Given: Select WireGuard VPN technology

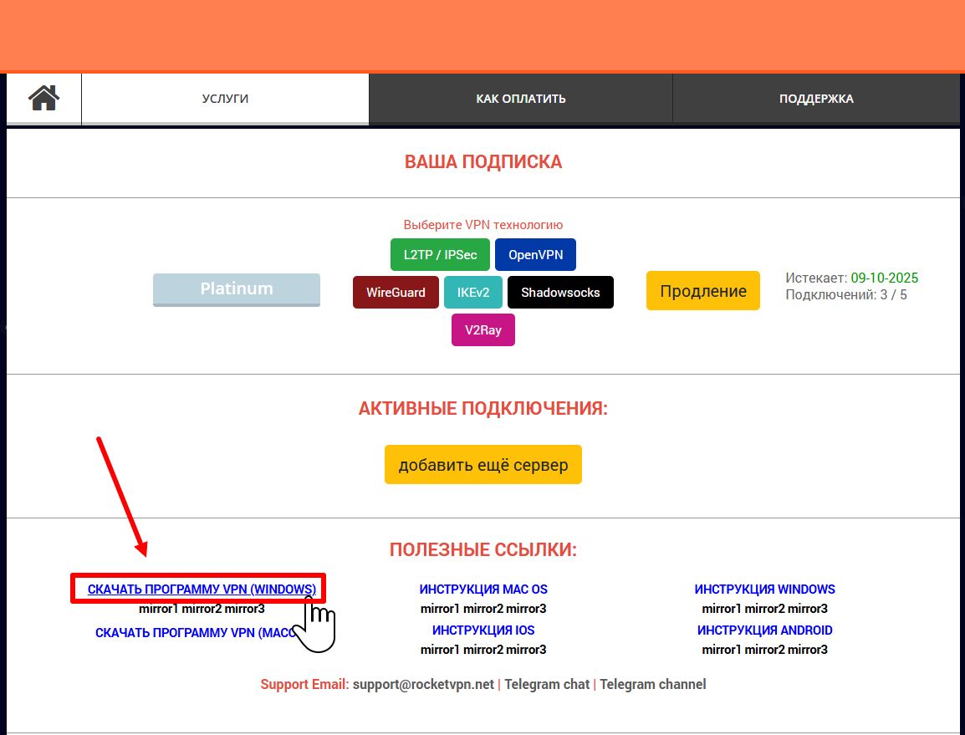Looking at the screenshot, I should click(396, 293).
